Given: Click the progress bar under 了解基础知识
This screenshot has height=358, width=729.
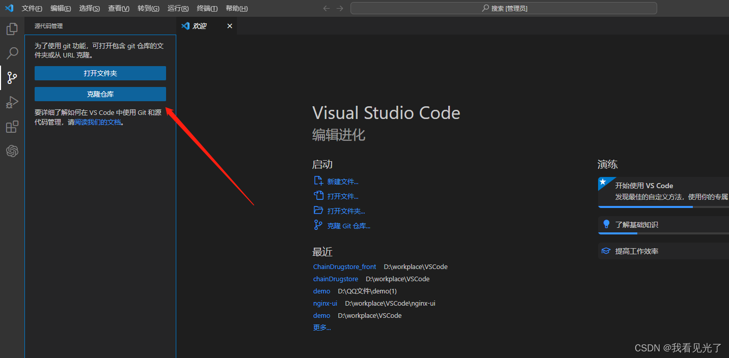Looking at the screenshot, I should 663,233.
